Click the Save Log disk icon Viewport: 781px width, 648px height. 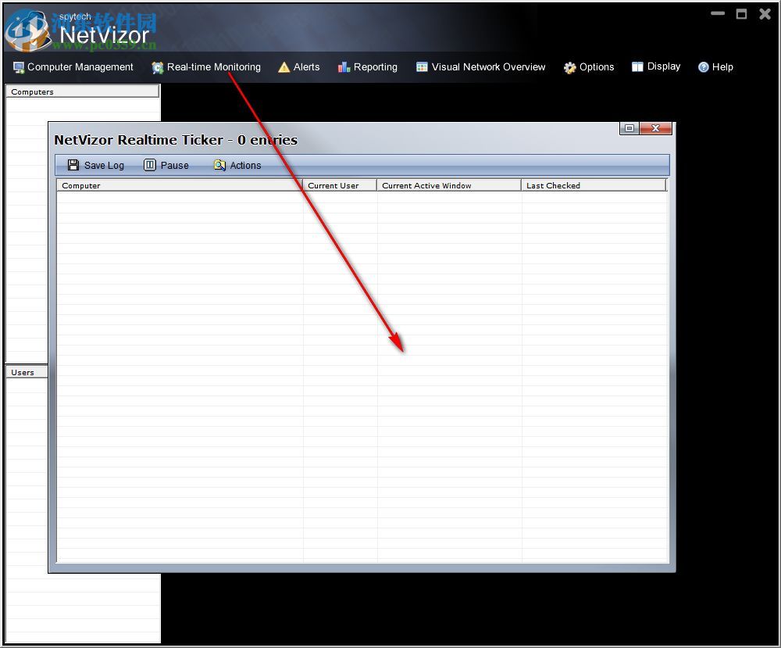72,165
